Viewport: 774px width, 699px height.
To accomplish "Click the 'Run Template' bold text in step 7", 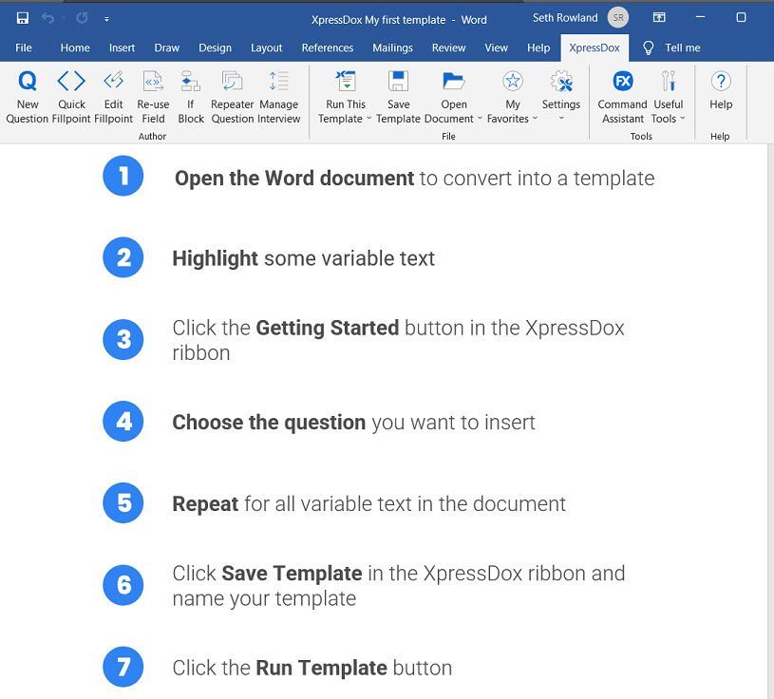I will [x=321, y=668].
